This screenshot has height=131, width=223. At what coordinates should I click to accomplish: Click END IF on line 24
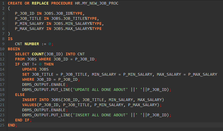[22, 120]
